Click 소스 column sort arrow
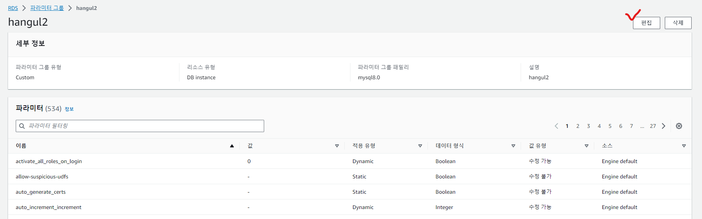The image size is (702, 219). coord(684,146)
